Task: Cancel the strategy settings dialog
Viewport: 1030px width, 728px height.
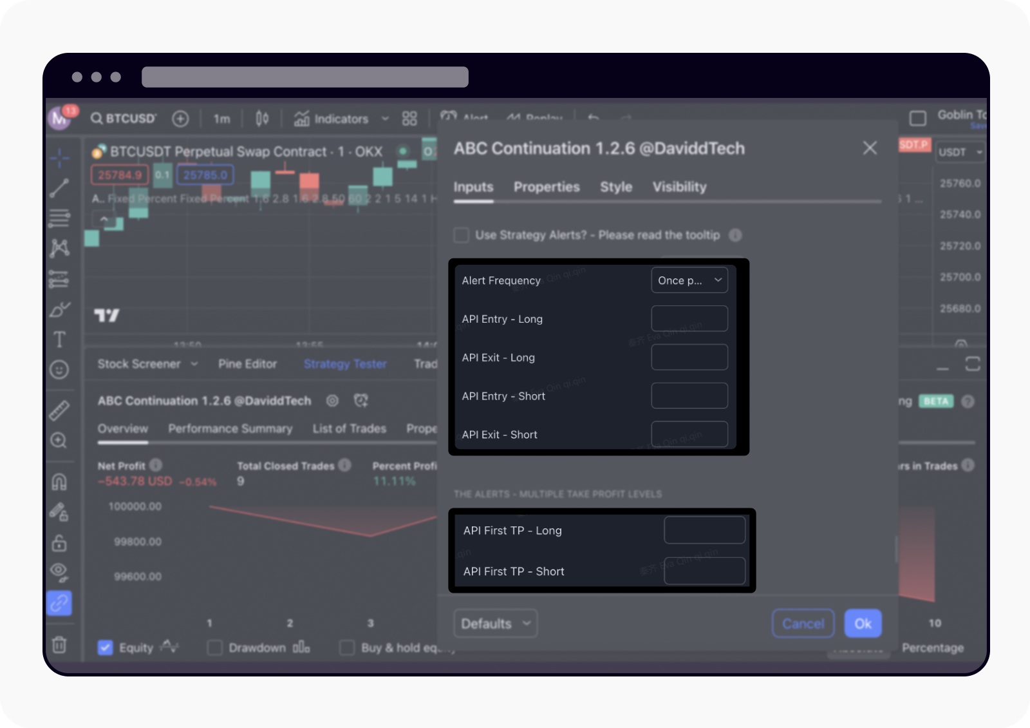Action: tap(803, 624)
